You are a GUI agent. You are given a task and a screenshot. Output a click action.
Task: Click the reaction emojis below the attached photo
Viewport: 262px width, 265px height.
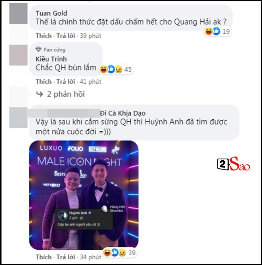coord(115,253)
